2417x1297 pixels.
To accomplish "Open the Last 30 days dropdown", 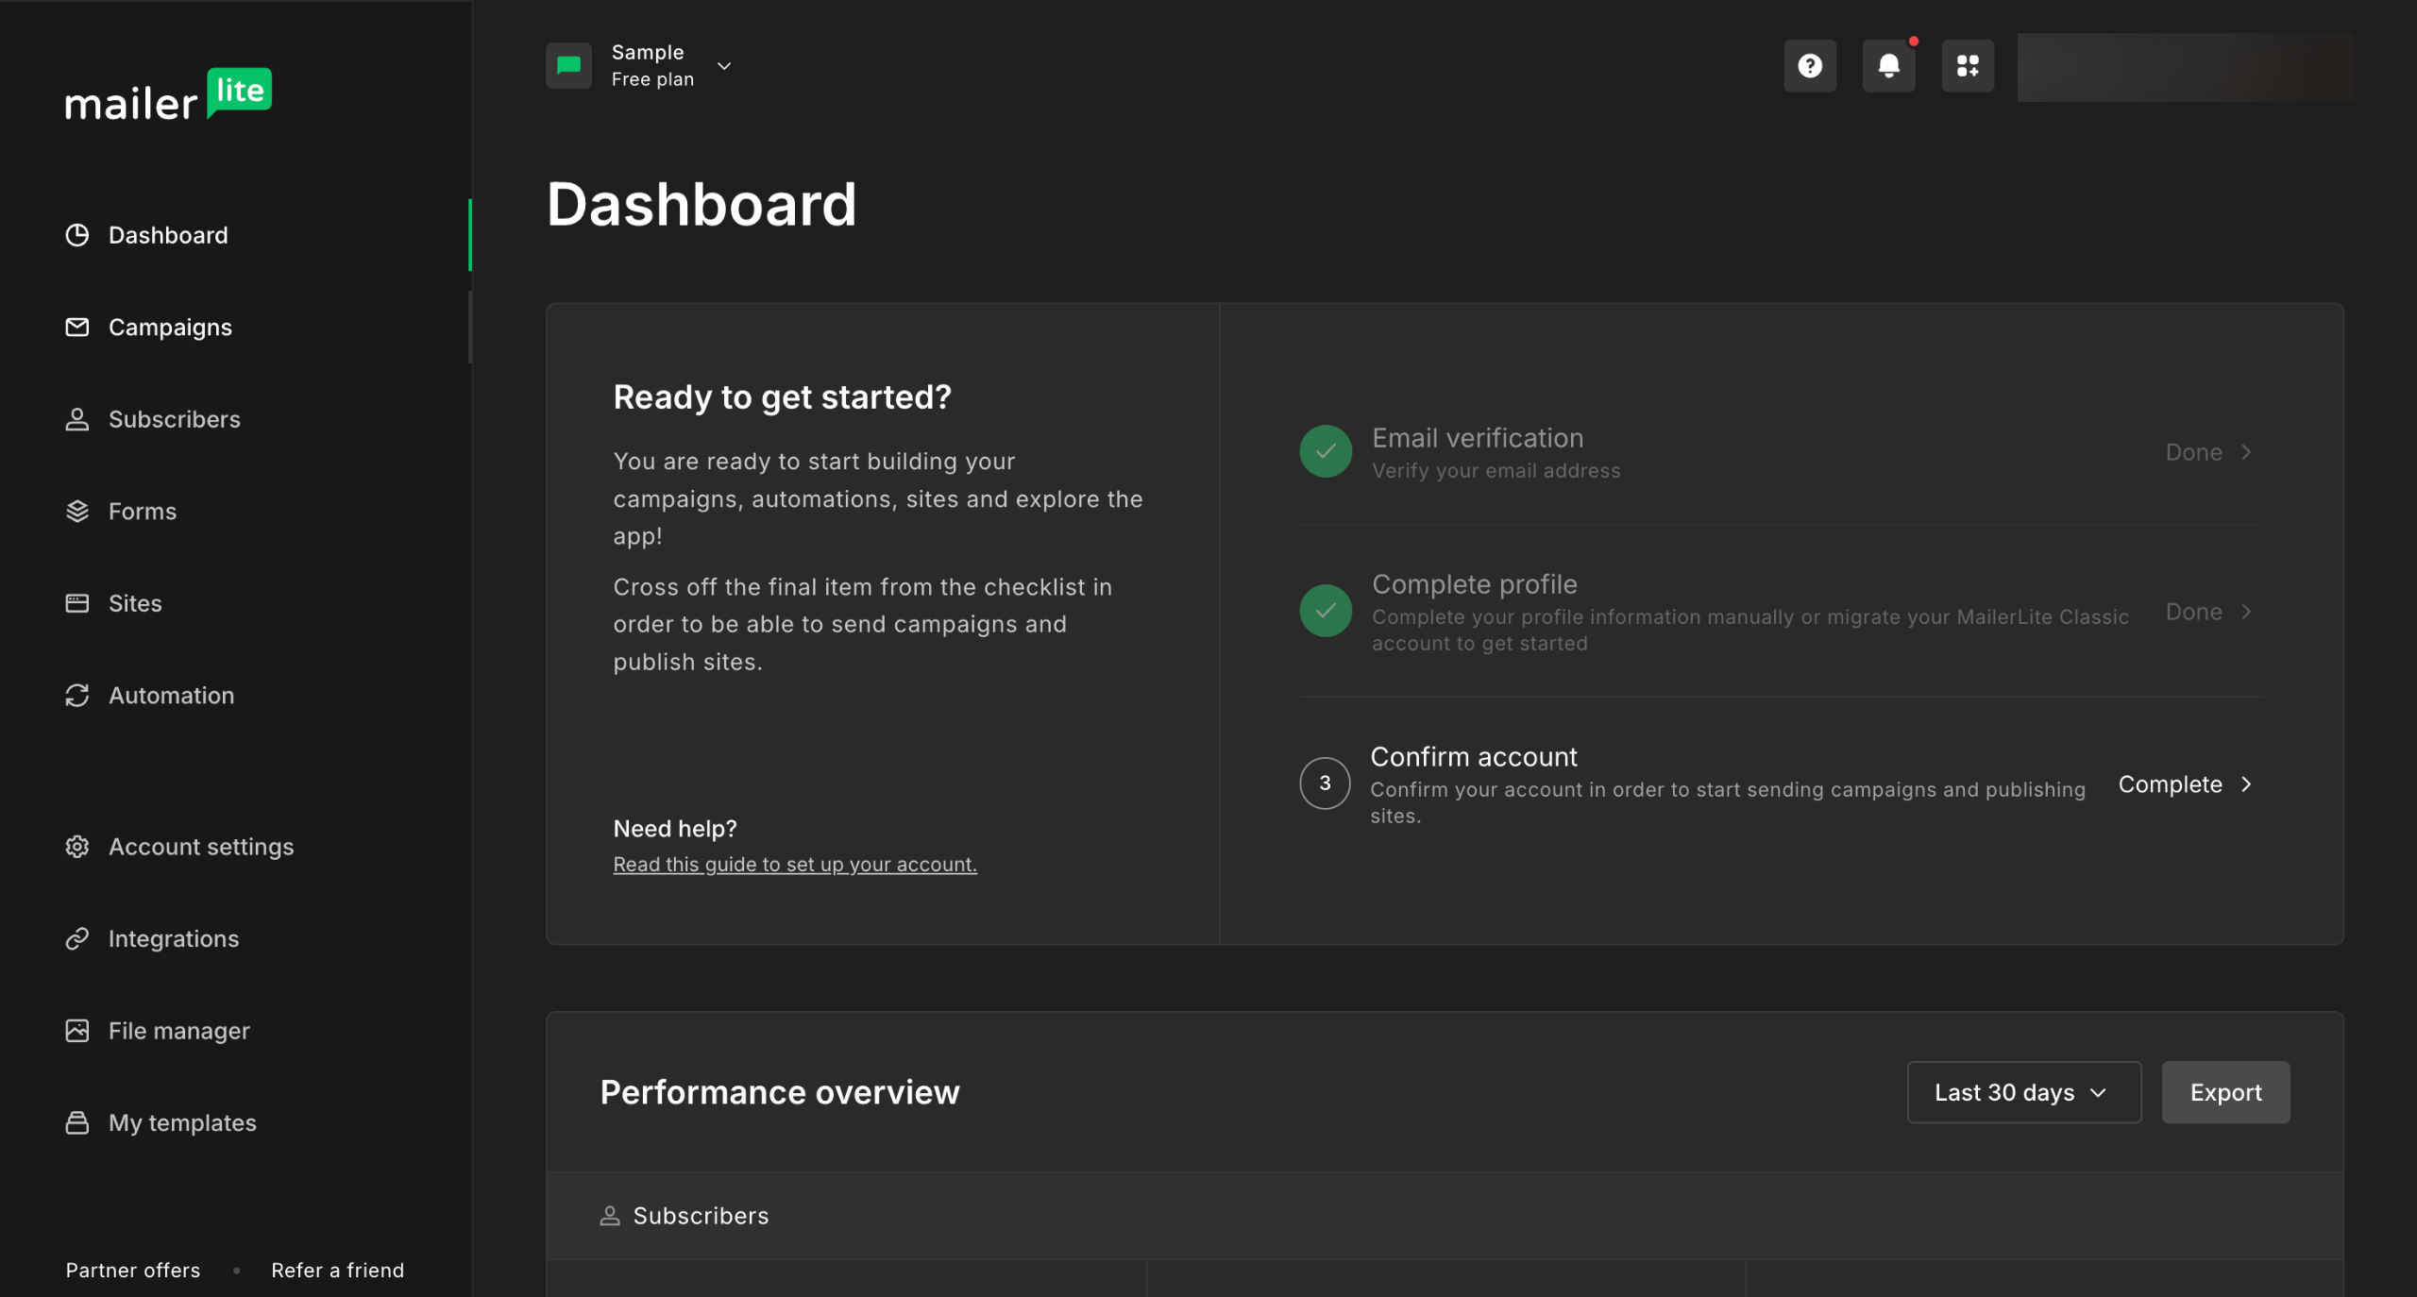I will pyautogui.click(x=2023, y=1092).
